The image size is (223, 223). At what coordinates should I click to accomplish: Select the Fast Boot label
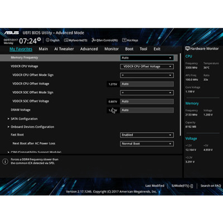(x=17, y=135)
